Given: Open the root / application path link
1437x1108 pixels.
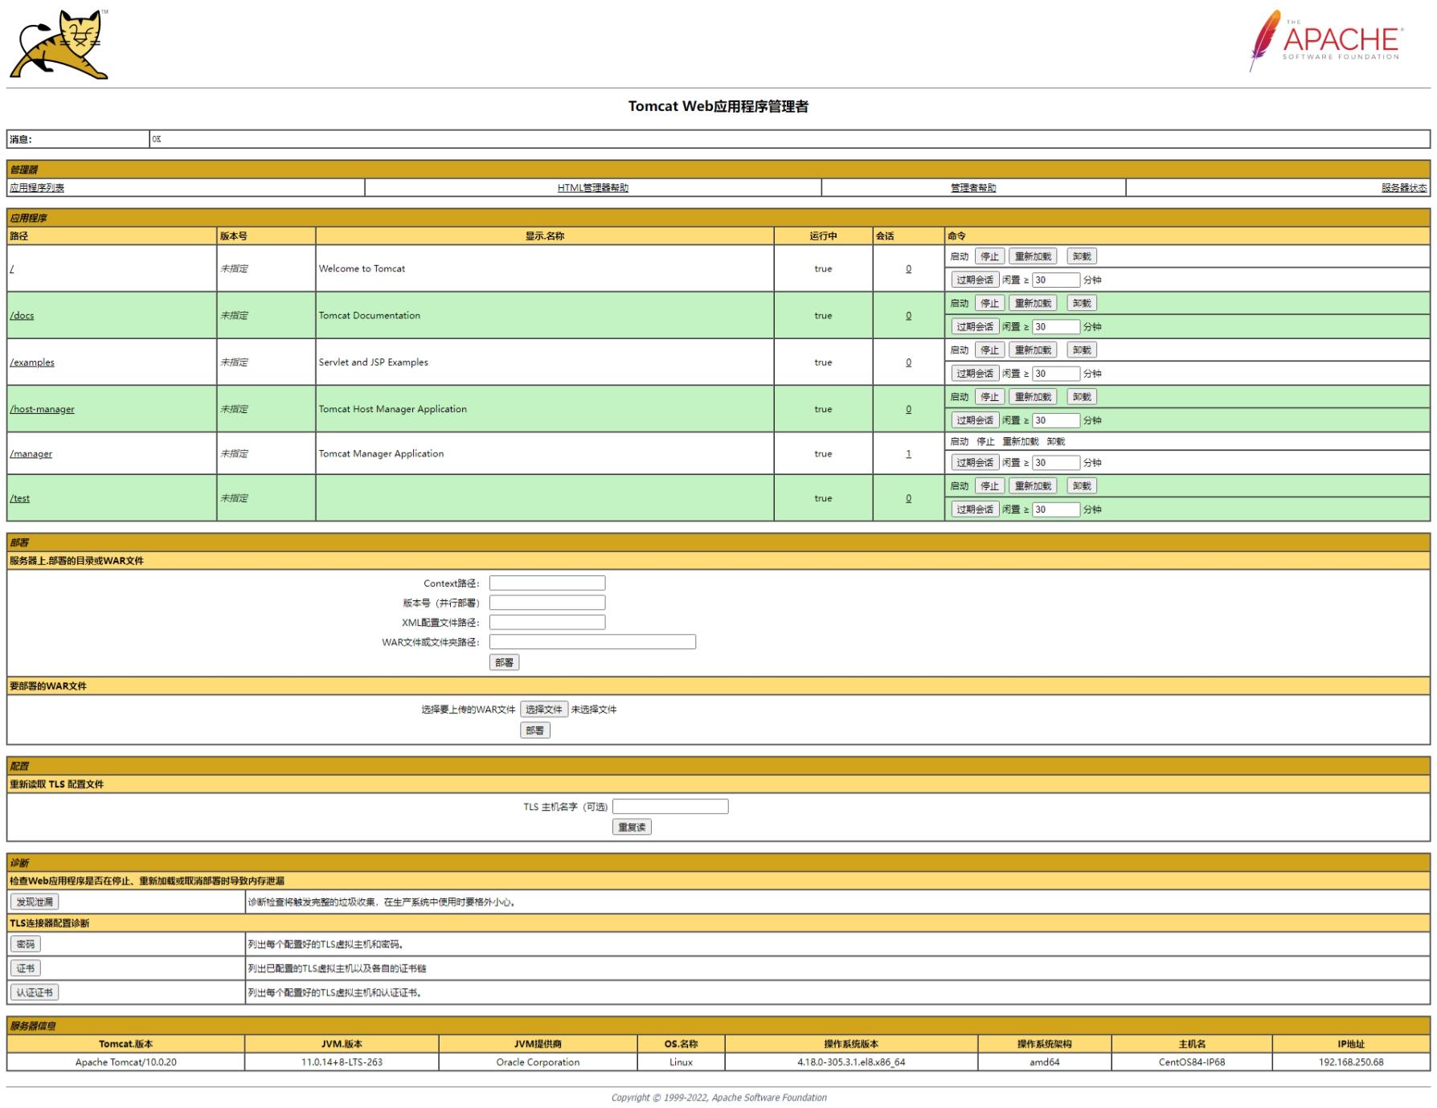Looking at the screenshot, I should point(12,268).
